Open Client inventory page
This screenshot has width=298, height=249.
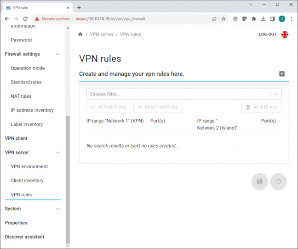tap(27, 181)
